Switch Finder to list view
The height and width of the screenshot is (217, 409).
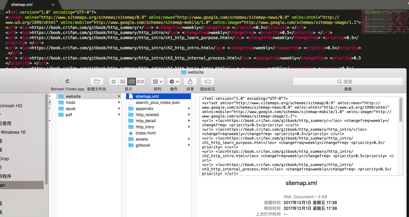click(x=122, y=82)
